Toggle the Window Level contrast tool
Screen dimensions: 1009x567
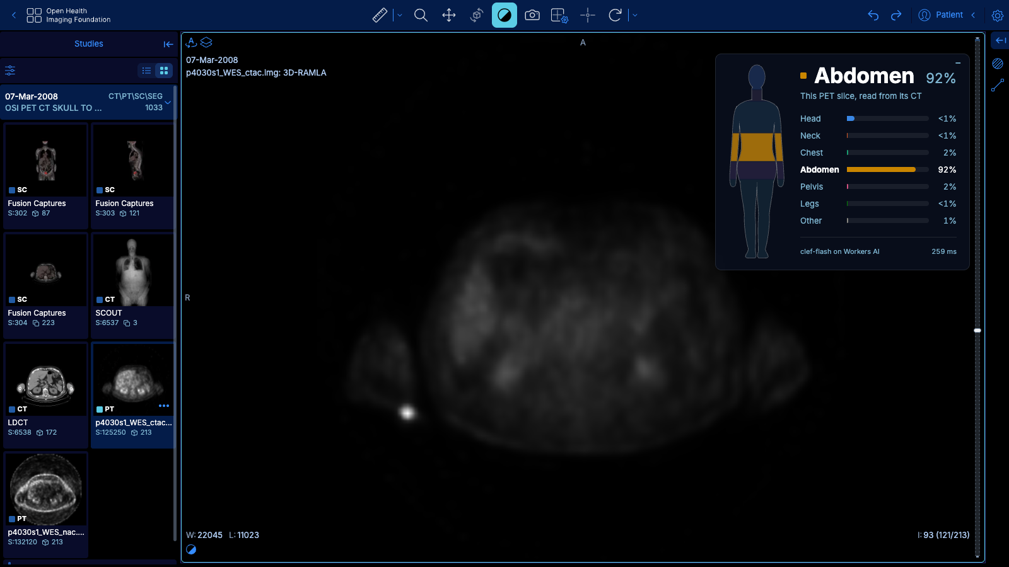[x=504, y=15]
